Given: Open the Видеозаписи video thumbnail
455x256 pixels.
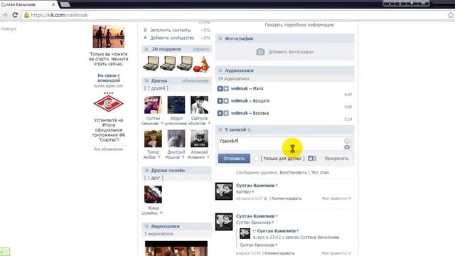Looking at the screenshot, I should tap(176, 248).
